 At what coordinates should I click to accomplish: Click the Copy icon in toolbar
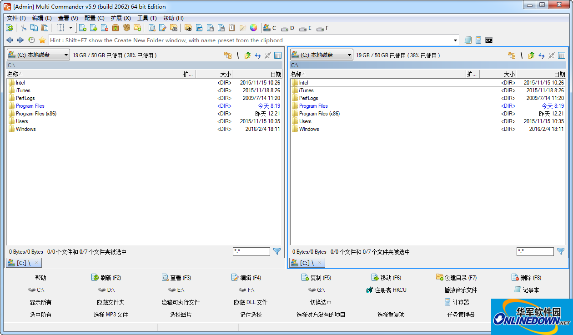34,28
